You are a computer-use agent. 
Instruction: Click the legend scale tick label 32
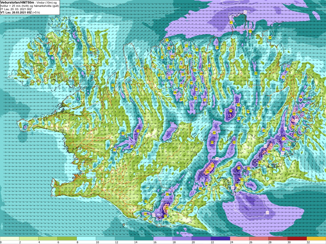308,242
